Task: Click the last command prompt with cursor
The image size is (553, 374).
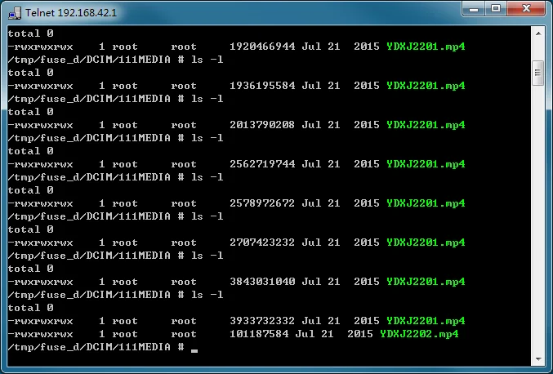Action: point(103,347)
